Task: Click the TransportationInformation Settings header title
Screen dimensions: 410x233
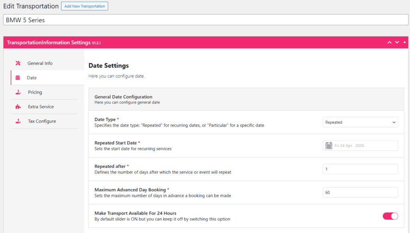Action: coord(54,42)
